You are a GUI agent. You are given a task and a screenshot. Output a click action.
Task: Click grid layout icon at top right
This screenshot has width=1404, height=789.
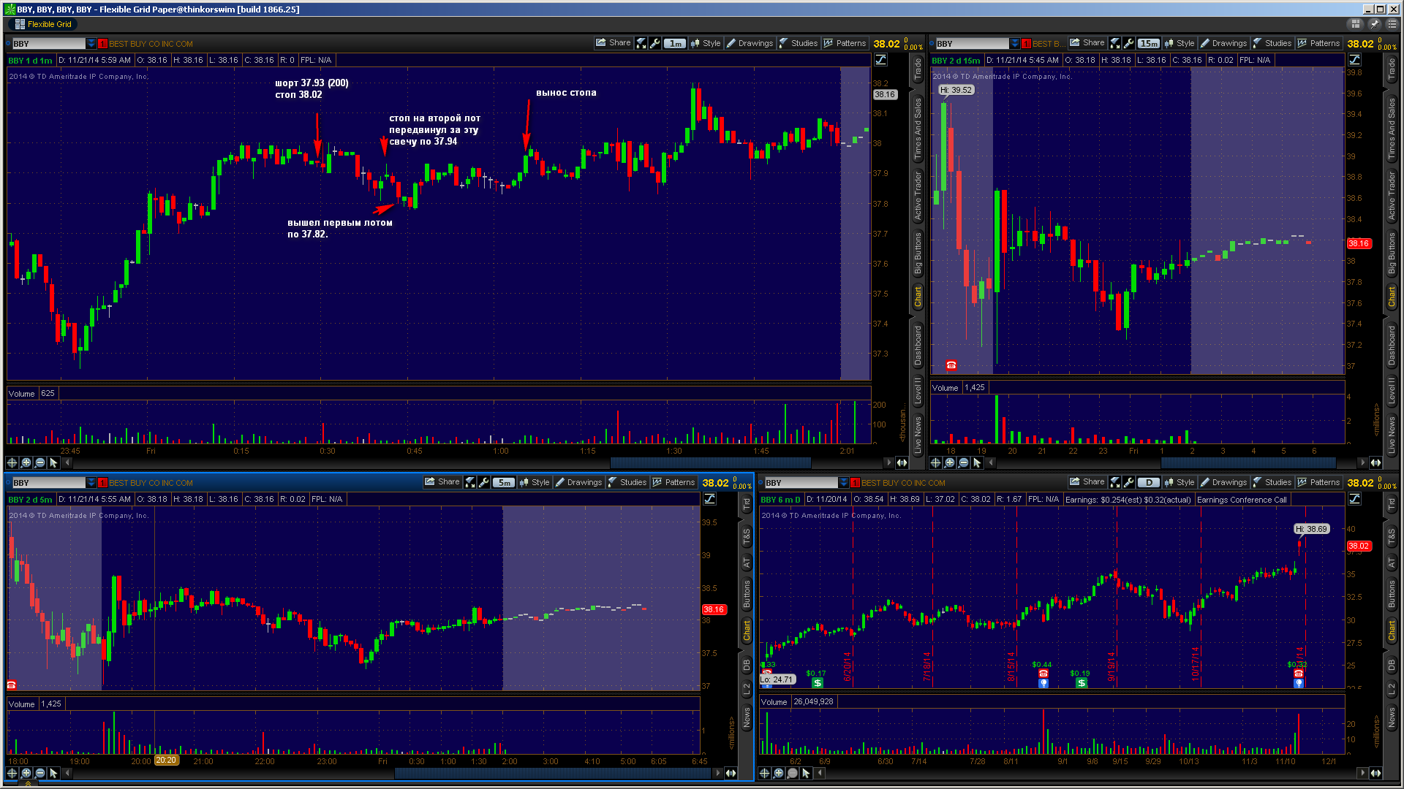pos(1356,24)
